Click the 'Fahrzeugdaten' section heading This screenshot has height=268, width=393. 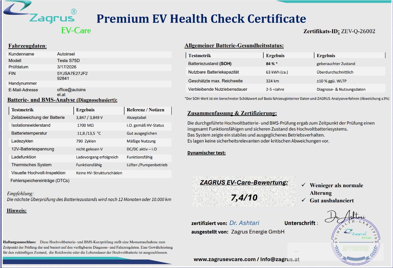(28, 46)
